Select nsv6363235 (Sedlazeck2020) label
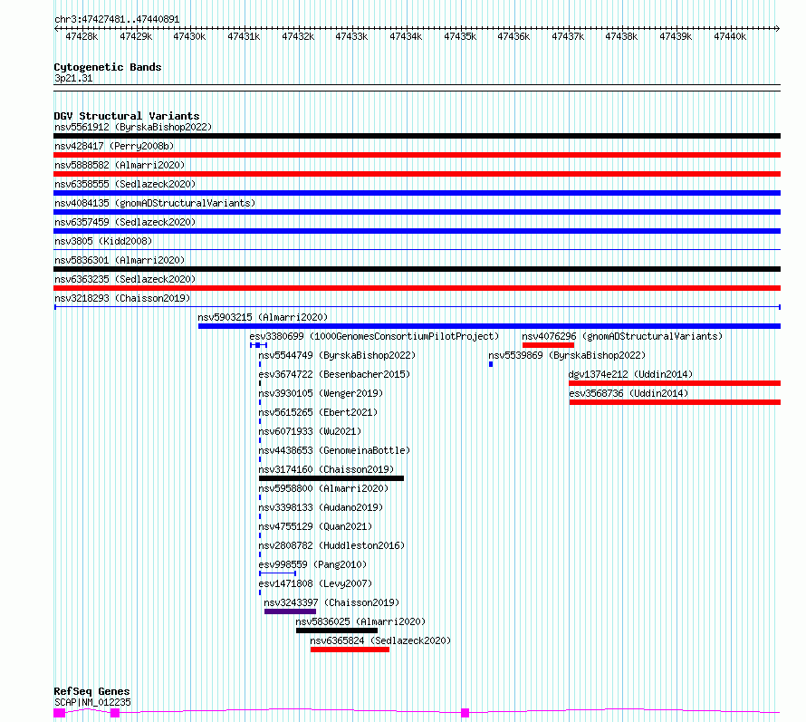This screenshot has height=722, width=806. (125, 279)
